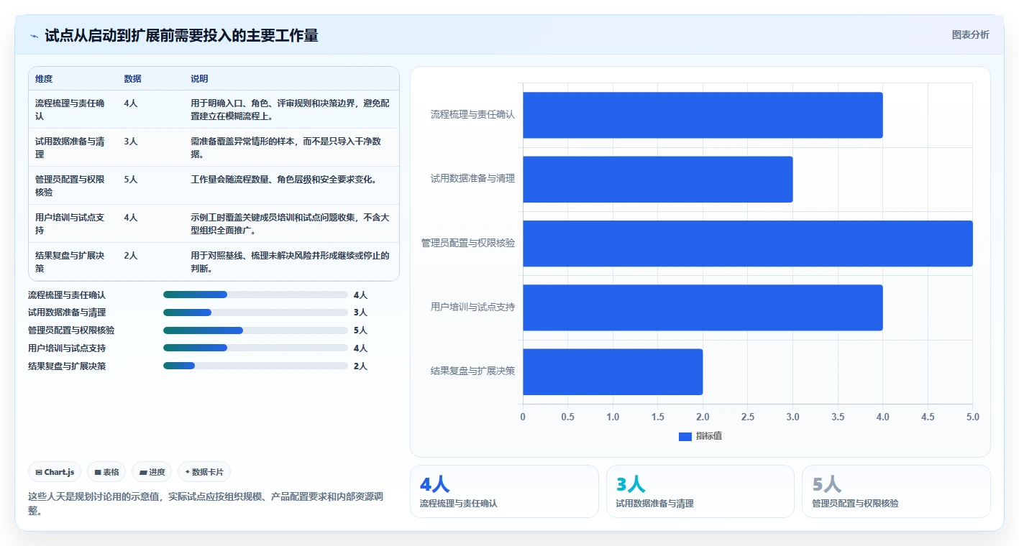The width and height of the screenshot is (1019, 546).
Task: Click the 指标值 legend label
Action: pyautogui.click(x=709, y=436)
